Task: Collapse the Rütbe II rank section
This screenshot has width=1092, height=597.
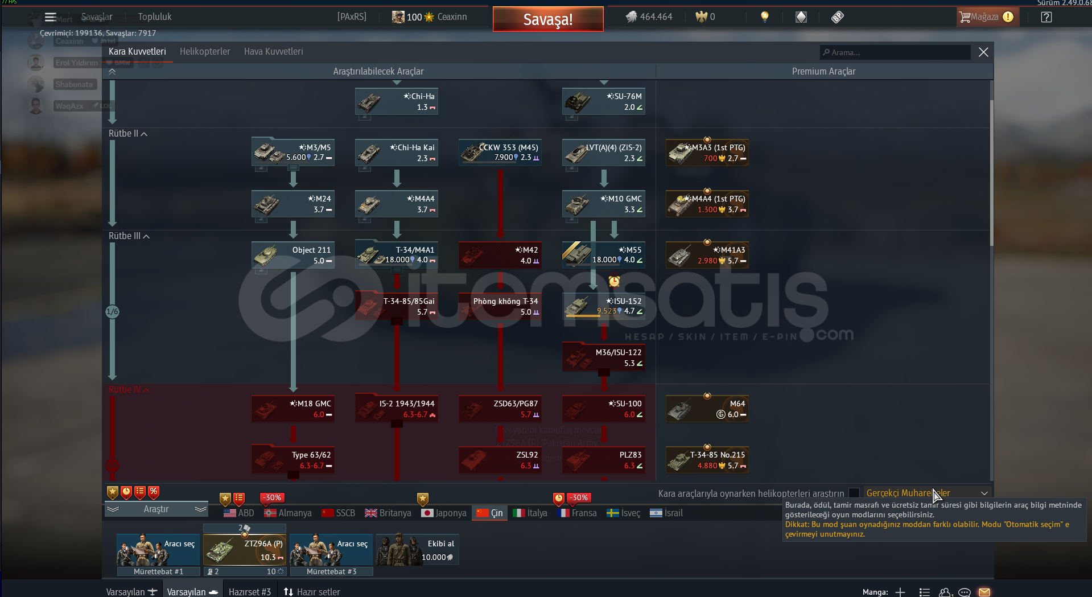Action: pyautogui.click(x=128, y=134)
